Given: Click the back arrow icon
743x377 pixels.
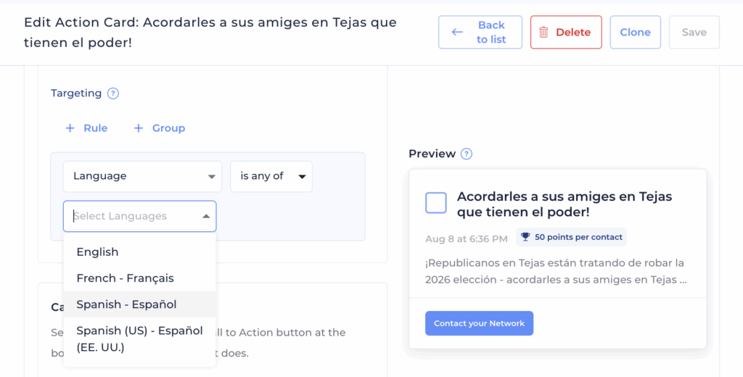Looking at the screenshot, I should tap(457, 32).
